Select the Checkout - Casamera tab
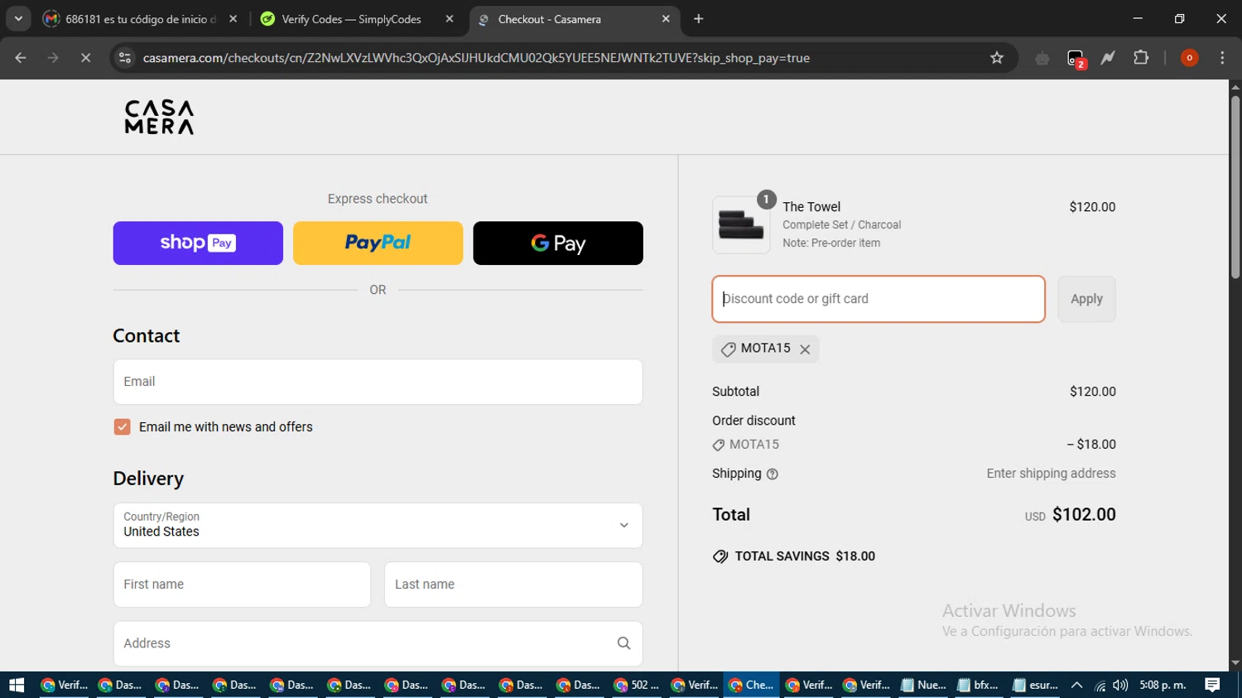Image resolution: width=1242 pixels, height=698 pixels. pyautogui.click(x=575, y=19)
